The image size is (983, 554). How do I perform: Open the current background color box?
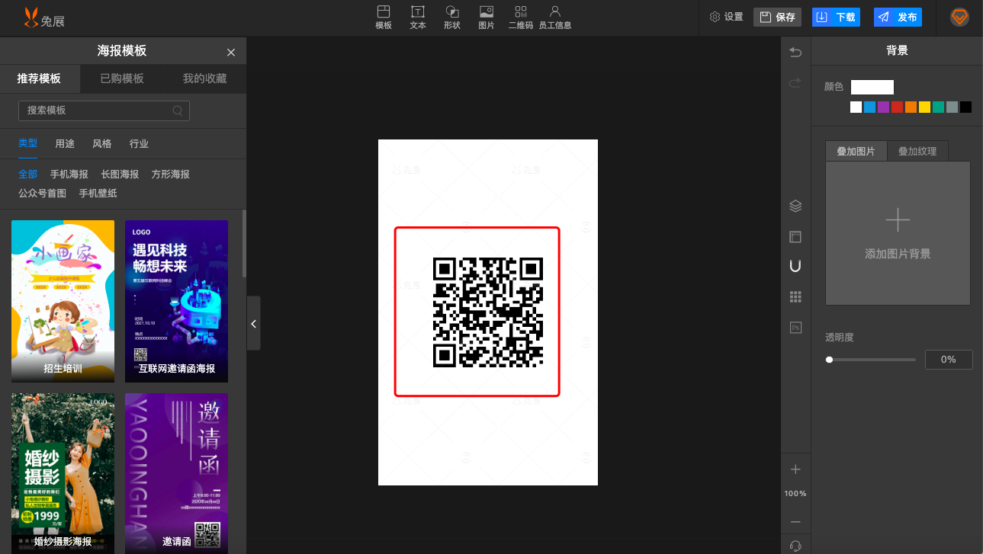pos(872,87)
